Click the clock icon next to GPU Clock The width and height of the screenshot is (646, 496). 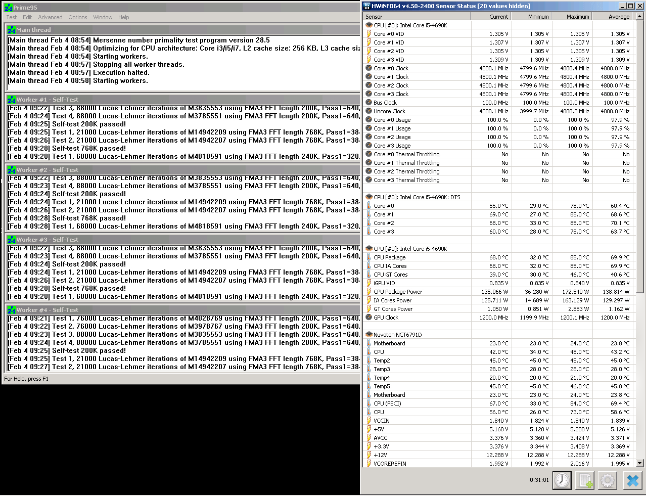pyautogui.click(x=369, y=318)
